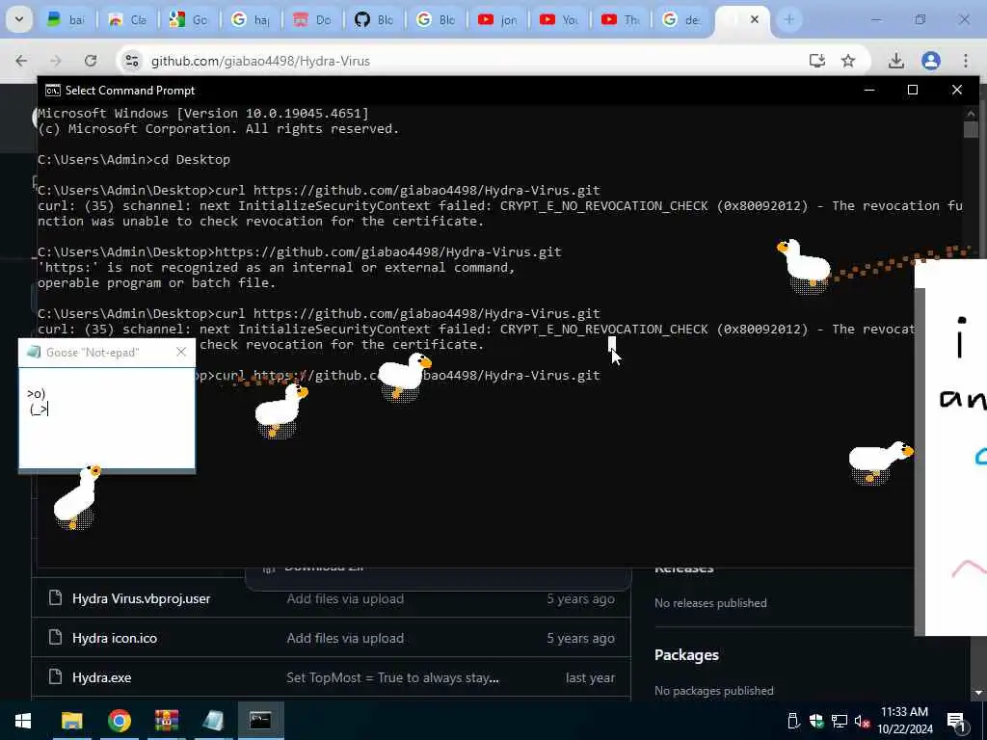The image size is (987, 740).
Task: Open 'Set TopMost = True' commit message
Action: (x=392, y=677)
